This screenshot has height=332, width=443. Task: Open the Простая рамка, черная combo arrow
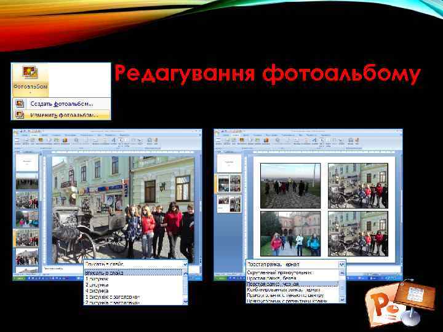(342, 264)
